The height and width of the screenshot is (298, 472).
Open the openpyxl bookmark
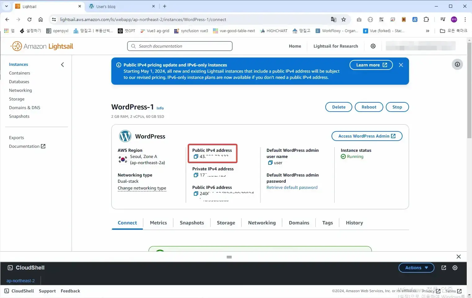pyautogui.click(x=57, y=31)
